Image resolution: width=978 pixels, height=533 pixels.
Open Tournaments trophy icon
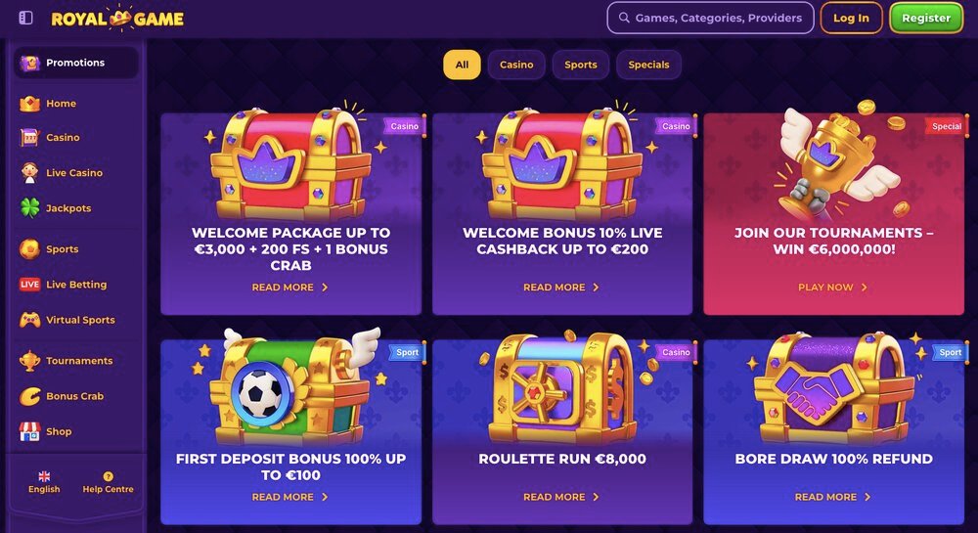pos(29,360)
